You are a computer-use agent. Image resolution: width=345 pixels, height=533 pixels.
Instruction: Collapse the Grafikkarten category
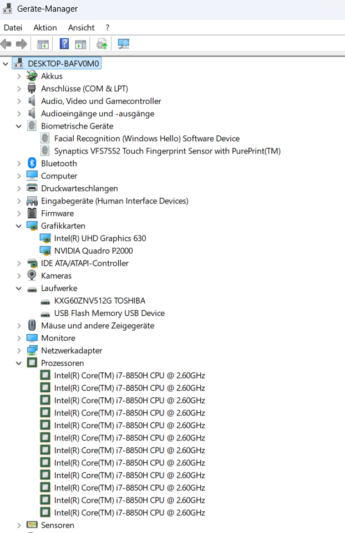19,226
